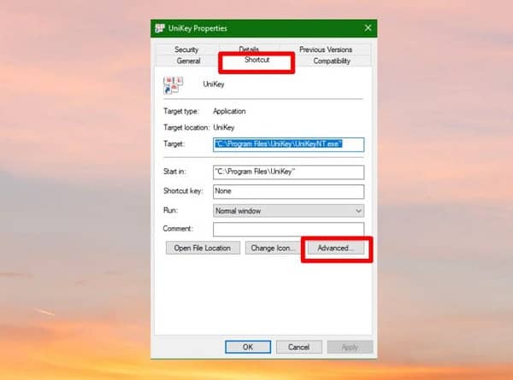Screen dimensions: 513x380
Task: Click Open File Location button
Action: pyautogui.click(x=203, y=248)
